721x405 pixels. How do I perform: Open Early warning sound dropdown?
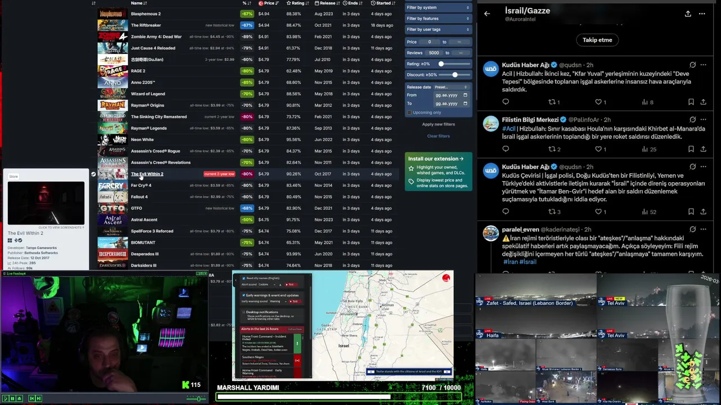[278, 301]
